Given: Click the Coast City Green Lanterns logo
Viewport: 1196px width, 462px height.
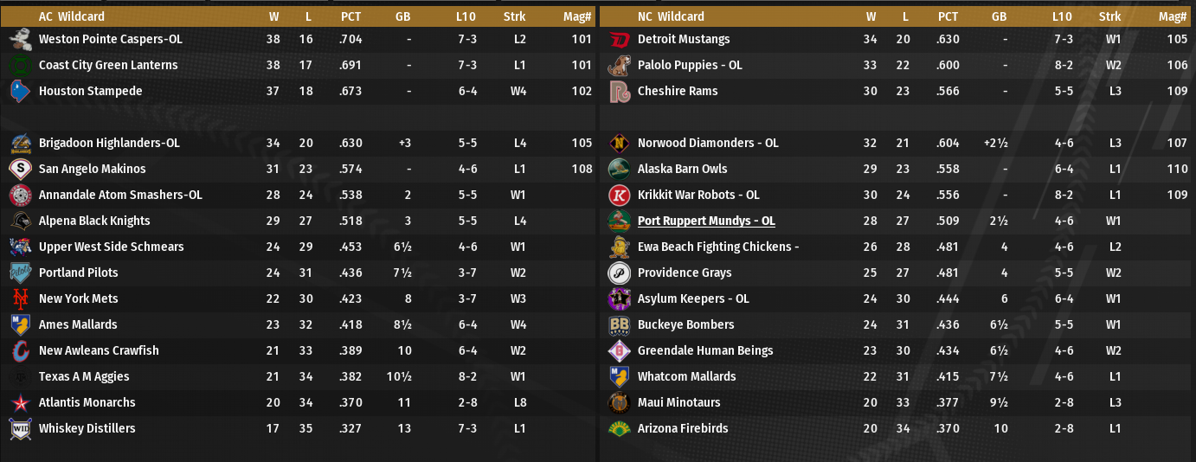Looking at the screenshot, I should [x=21, y=65].
